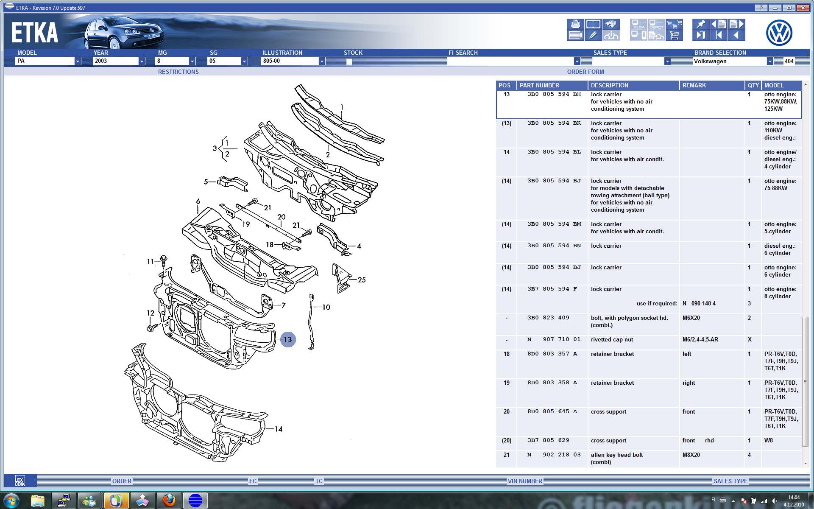Click the pencil edit icon
The image size is (814, 509).
click(x=593, y=36)
